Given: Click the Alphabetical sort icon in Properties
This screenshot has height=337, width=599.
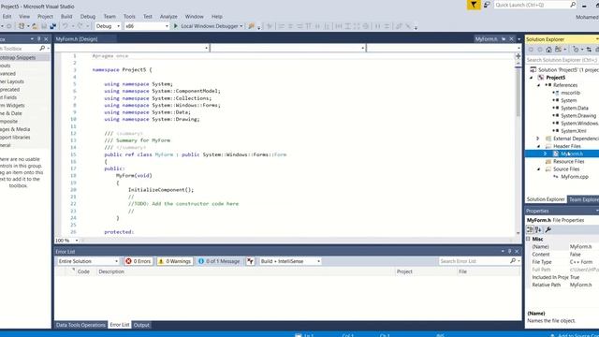Looking at the screenshot, I should click(538, 229).
